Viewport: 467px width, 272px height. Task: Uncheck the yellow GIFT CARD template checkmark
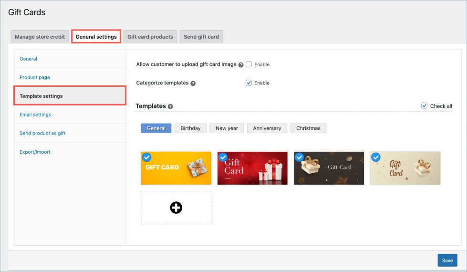[x=146, y=157]
